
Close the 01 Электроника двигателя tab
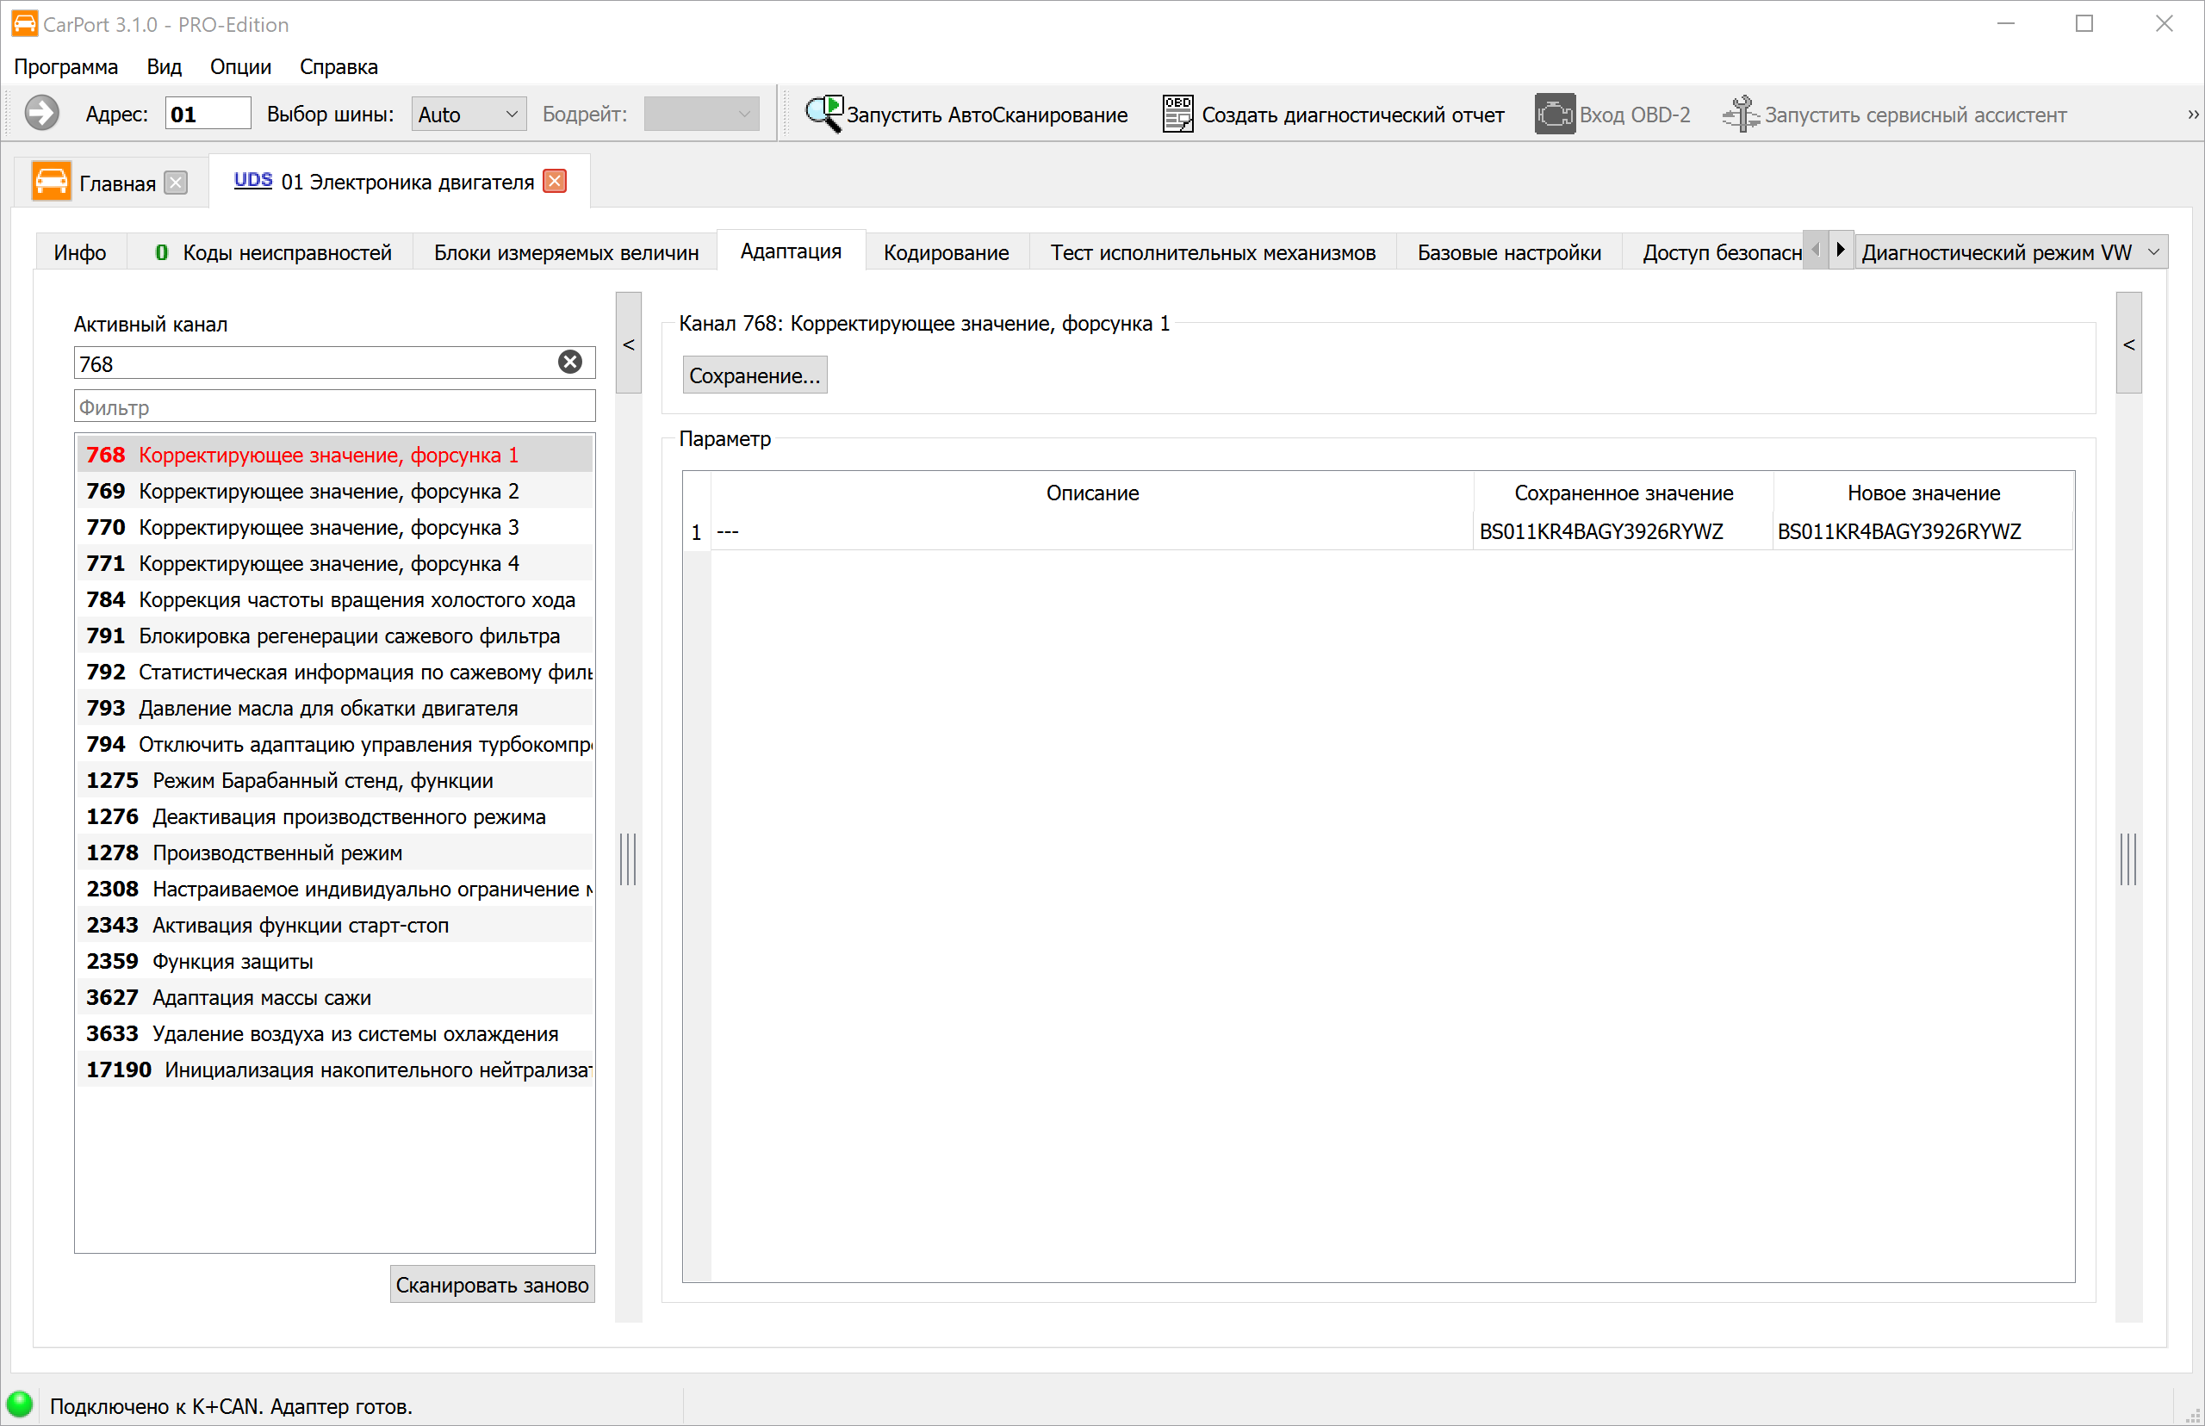(x=555, y=182)
